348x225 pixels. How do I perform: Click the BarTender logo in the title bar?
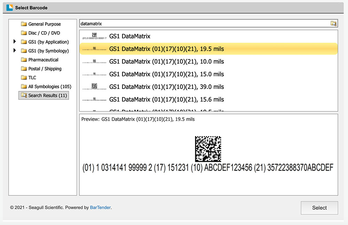(x=9, y=8)
